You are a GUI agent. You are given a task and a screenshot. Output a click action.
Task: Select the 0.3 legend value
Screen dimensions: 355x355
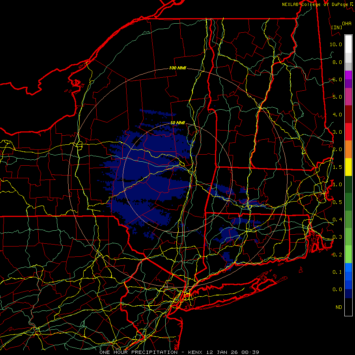[337, 237]
